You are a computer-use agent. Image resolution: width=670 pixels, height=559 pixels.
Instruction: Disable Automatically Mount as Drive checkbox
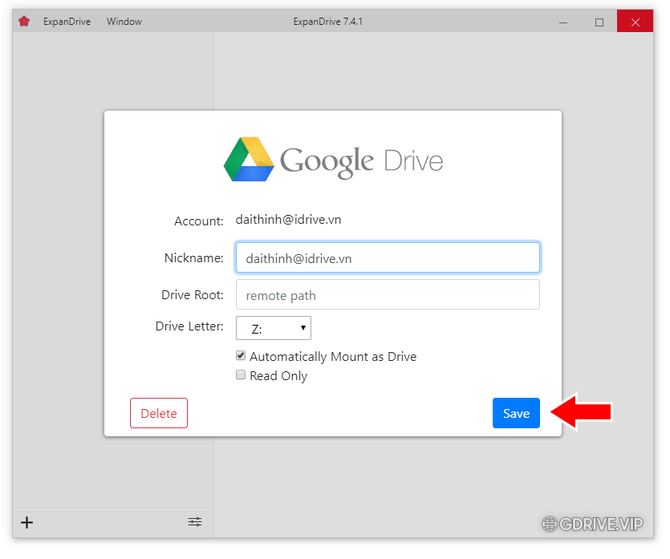coord(241,356)
